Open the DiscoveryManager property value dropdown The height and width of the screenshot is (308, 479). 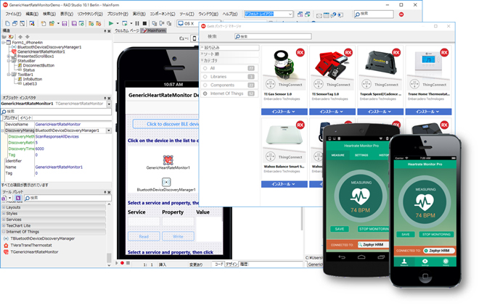coord(109,130)
